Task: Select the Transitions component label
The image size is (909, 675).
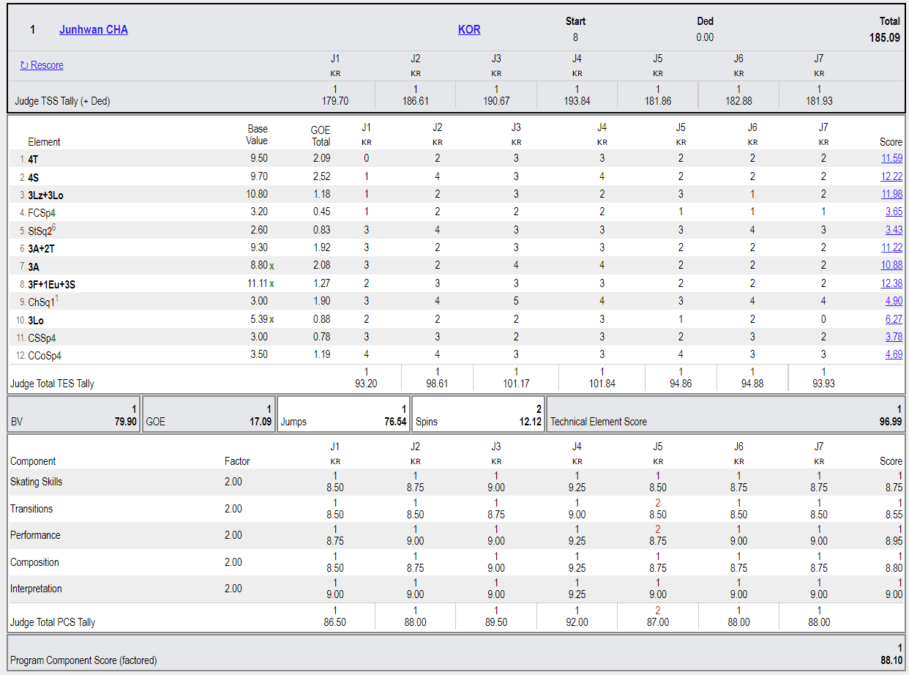Action: pyautogui.click(x=31, y=508)
